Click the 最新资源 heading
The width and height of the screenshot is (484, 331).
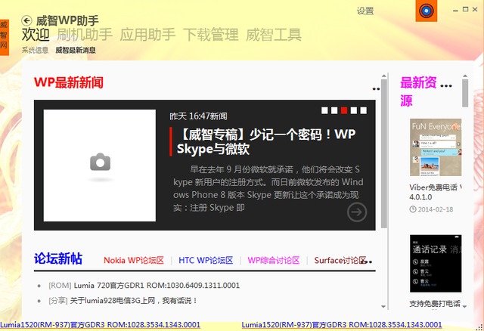tap(418, 91)
